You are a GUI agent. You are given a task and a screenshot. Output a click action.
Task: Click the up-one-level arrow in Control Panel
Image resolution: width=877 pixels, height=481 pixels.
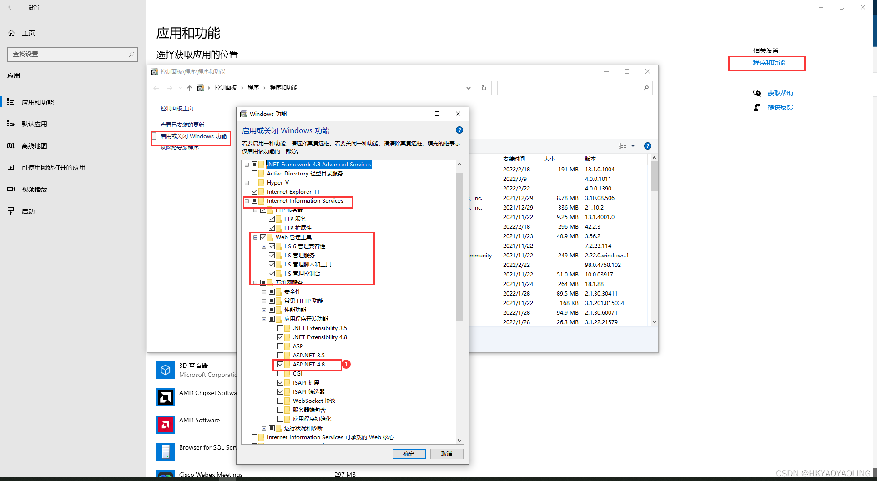click(190, 88)
